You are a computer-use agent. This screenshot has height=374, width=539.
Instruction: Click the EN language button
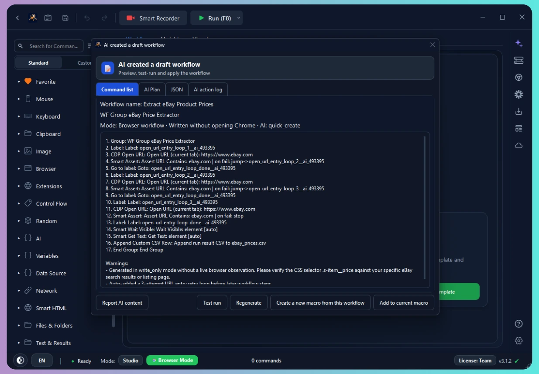tap(42, 360)
